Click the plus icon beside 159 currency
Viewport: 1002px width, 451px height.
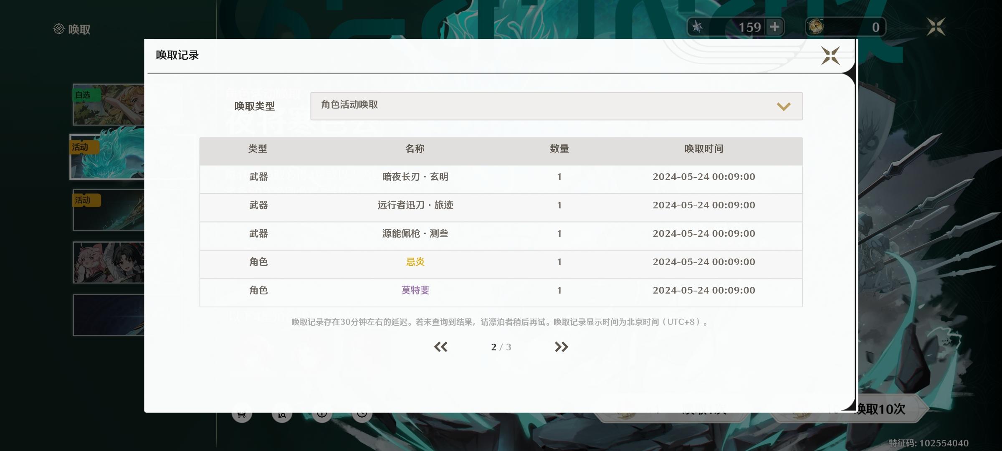coord(775,27)
